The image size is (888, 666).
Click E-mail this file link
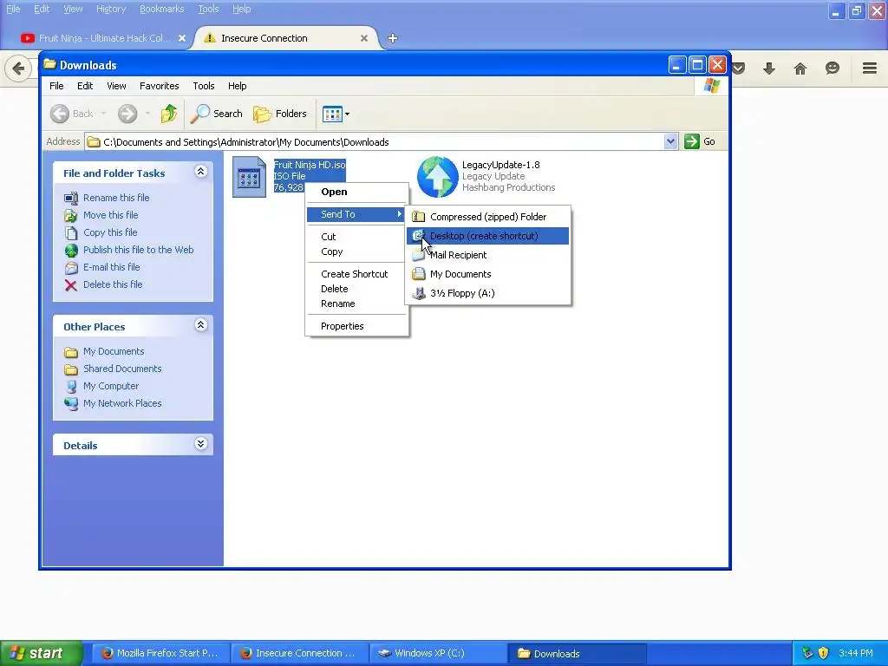pyautogui.click(x=112, y=267)
